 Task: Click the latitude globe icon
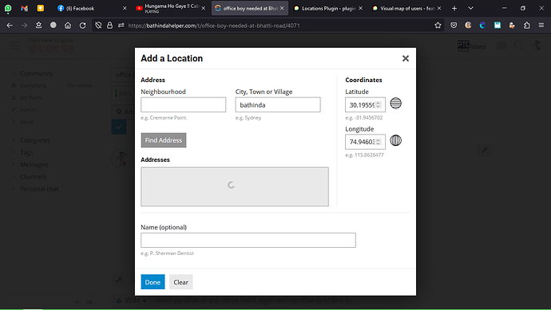395,104
